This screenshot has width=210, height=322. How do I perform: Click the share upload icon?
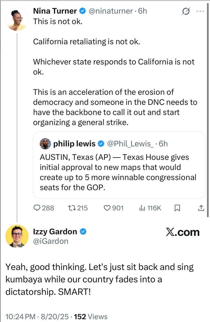tap(201, 208)
